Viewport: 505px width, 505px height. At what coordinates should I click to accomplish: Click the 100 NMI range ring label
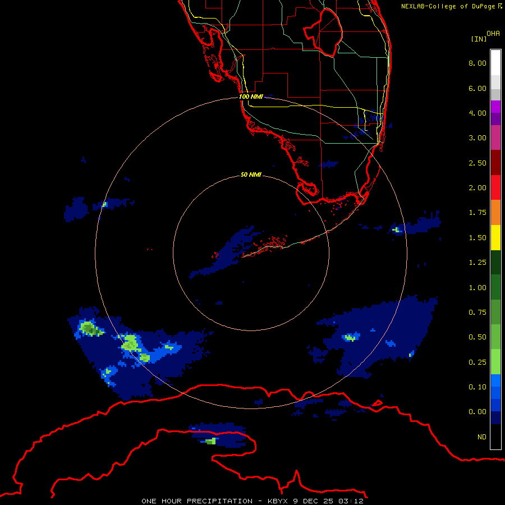tap(251, 97)
